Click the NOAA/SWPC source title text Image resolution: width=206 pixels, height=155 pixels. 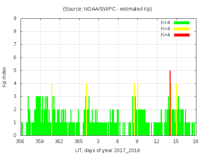pos(108,9)
